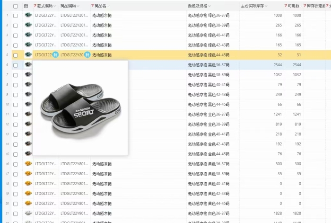Screen dimensions: 331x223
Task: Click the black slipper thumbnail in 黑色40-41码 row
Action: point(28,85)
